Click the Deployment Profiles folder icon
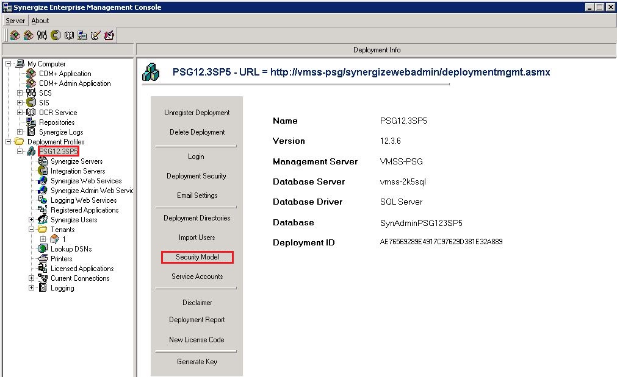The image size is (617, 377). 20,141
